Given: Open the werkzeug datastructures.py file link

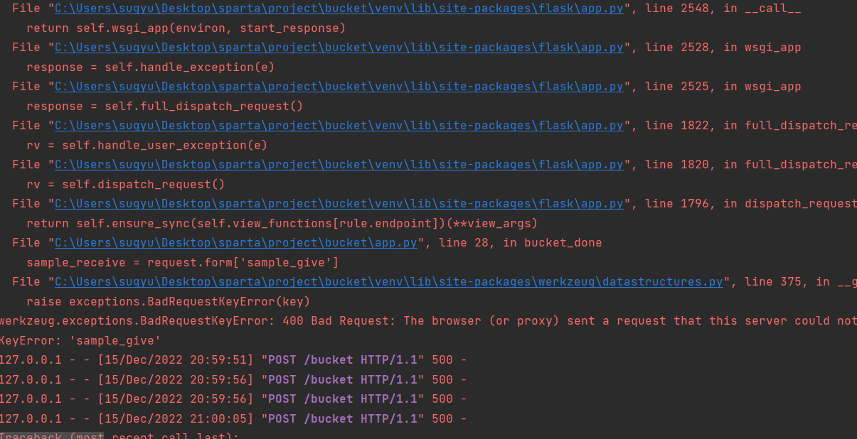Looking at the screenshot, I should (389, 282).
